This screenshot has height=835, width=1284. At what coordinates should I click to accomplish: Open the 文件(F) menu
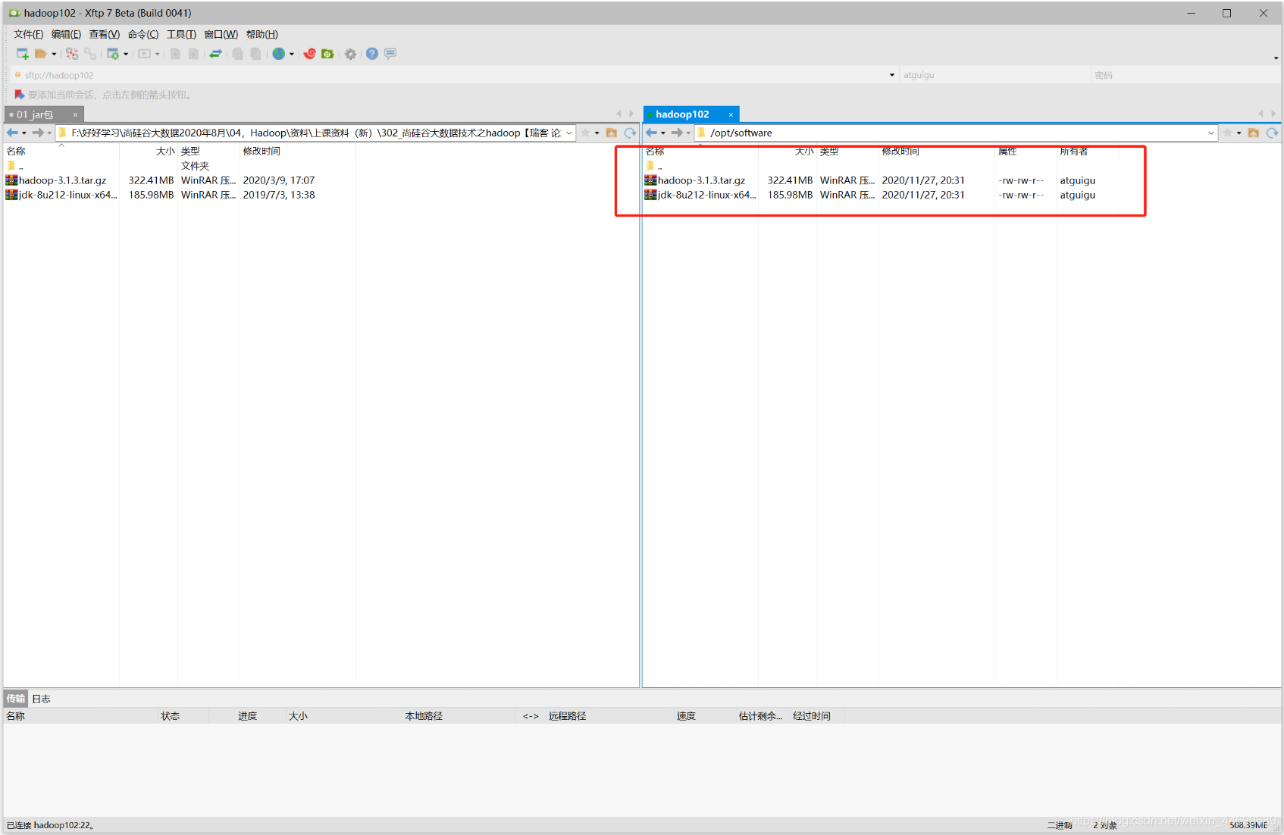(29, 34)
